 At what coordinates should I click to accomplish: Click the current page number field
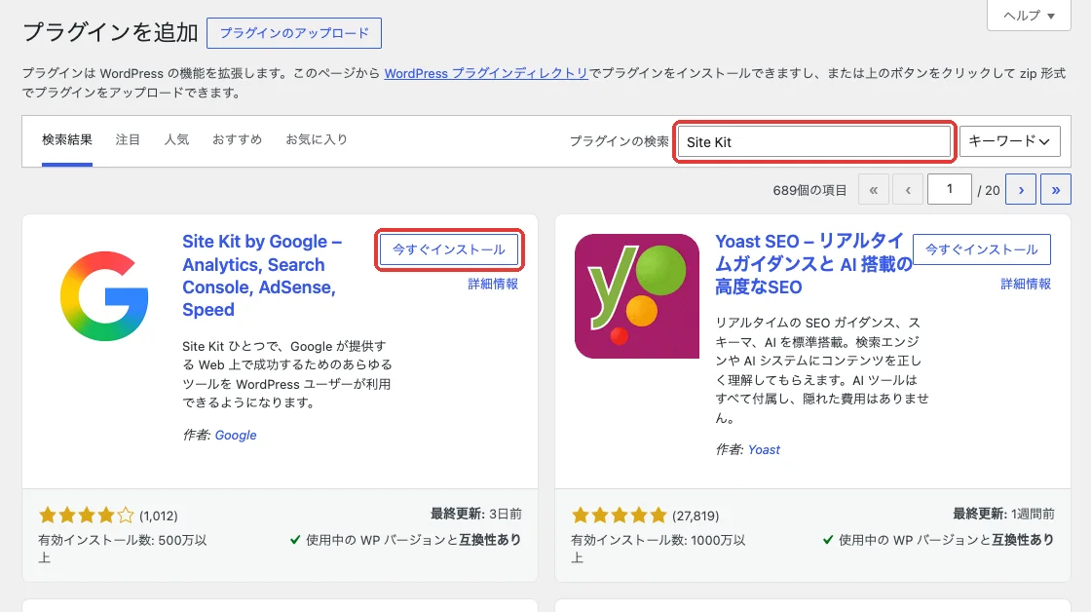[x=949, y=189]
